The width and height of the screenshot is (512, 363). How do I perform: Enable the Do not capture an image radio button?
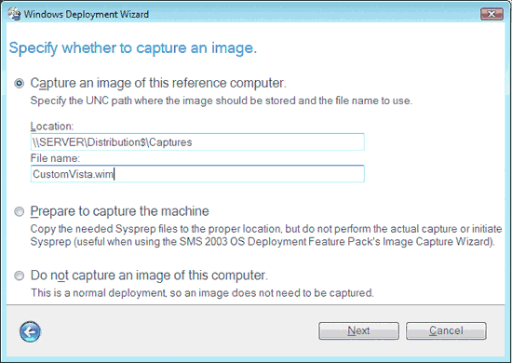[19, 276]
